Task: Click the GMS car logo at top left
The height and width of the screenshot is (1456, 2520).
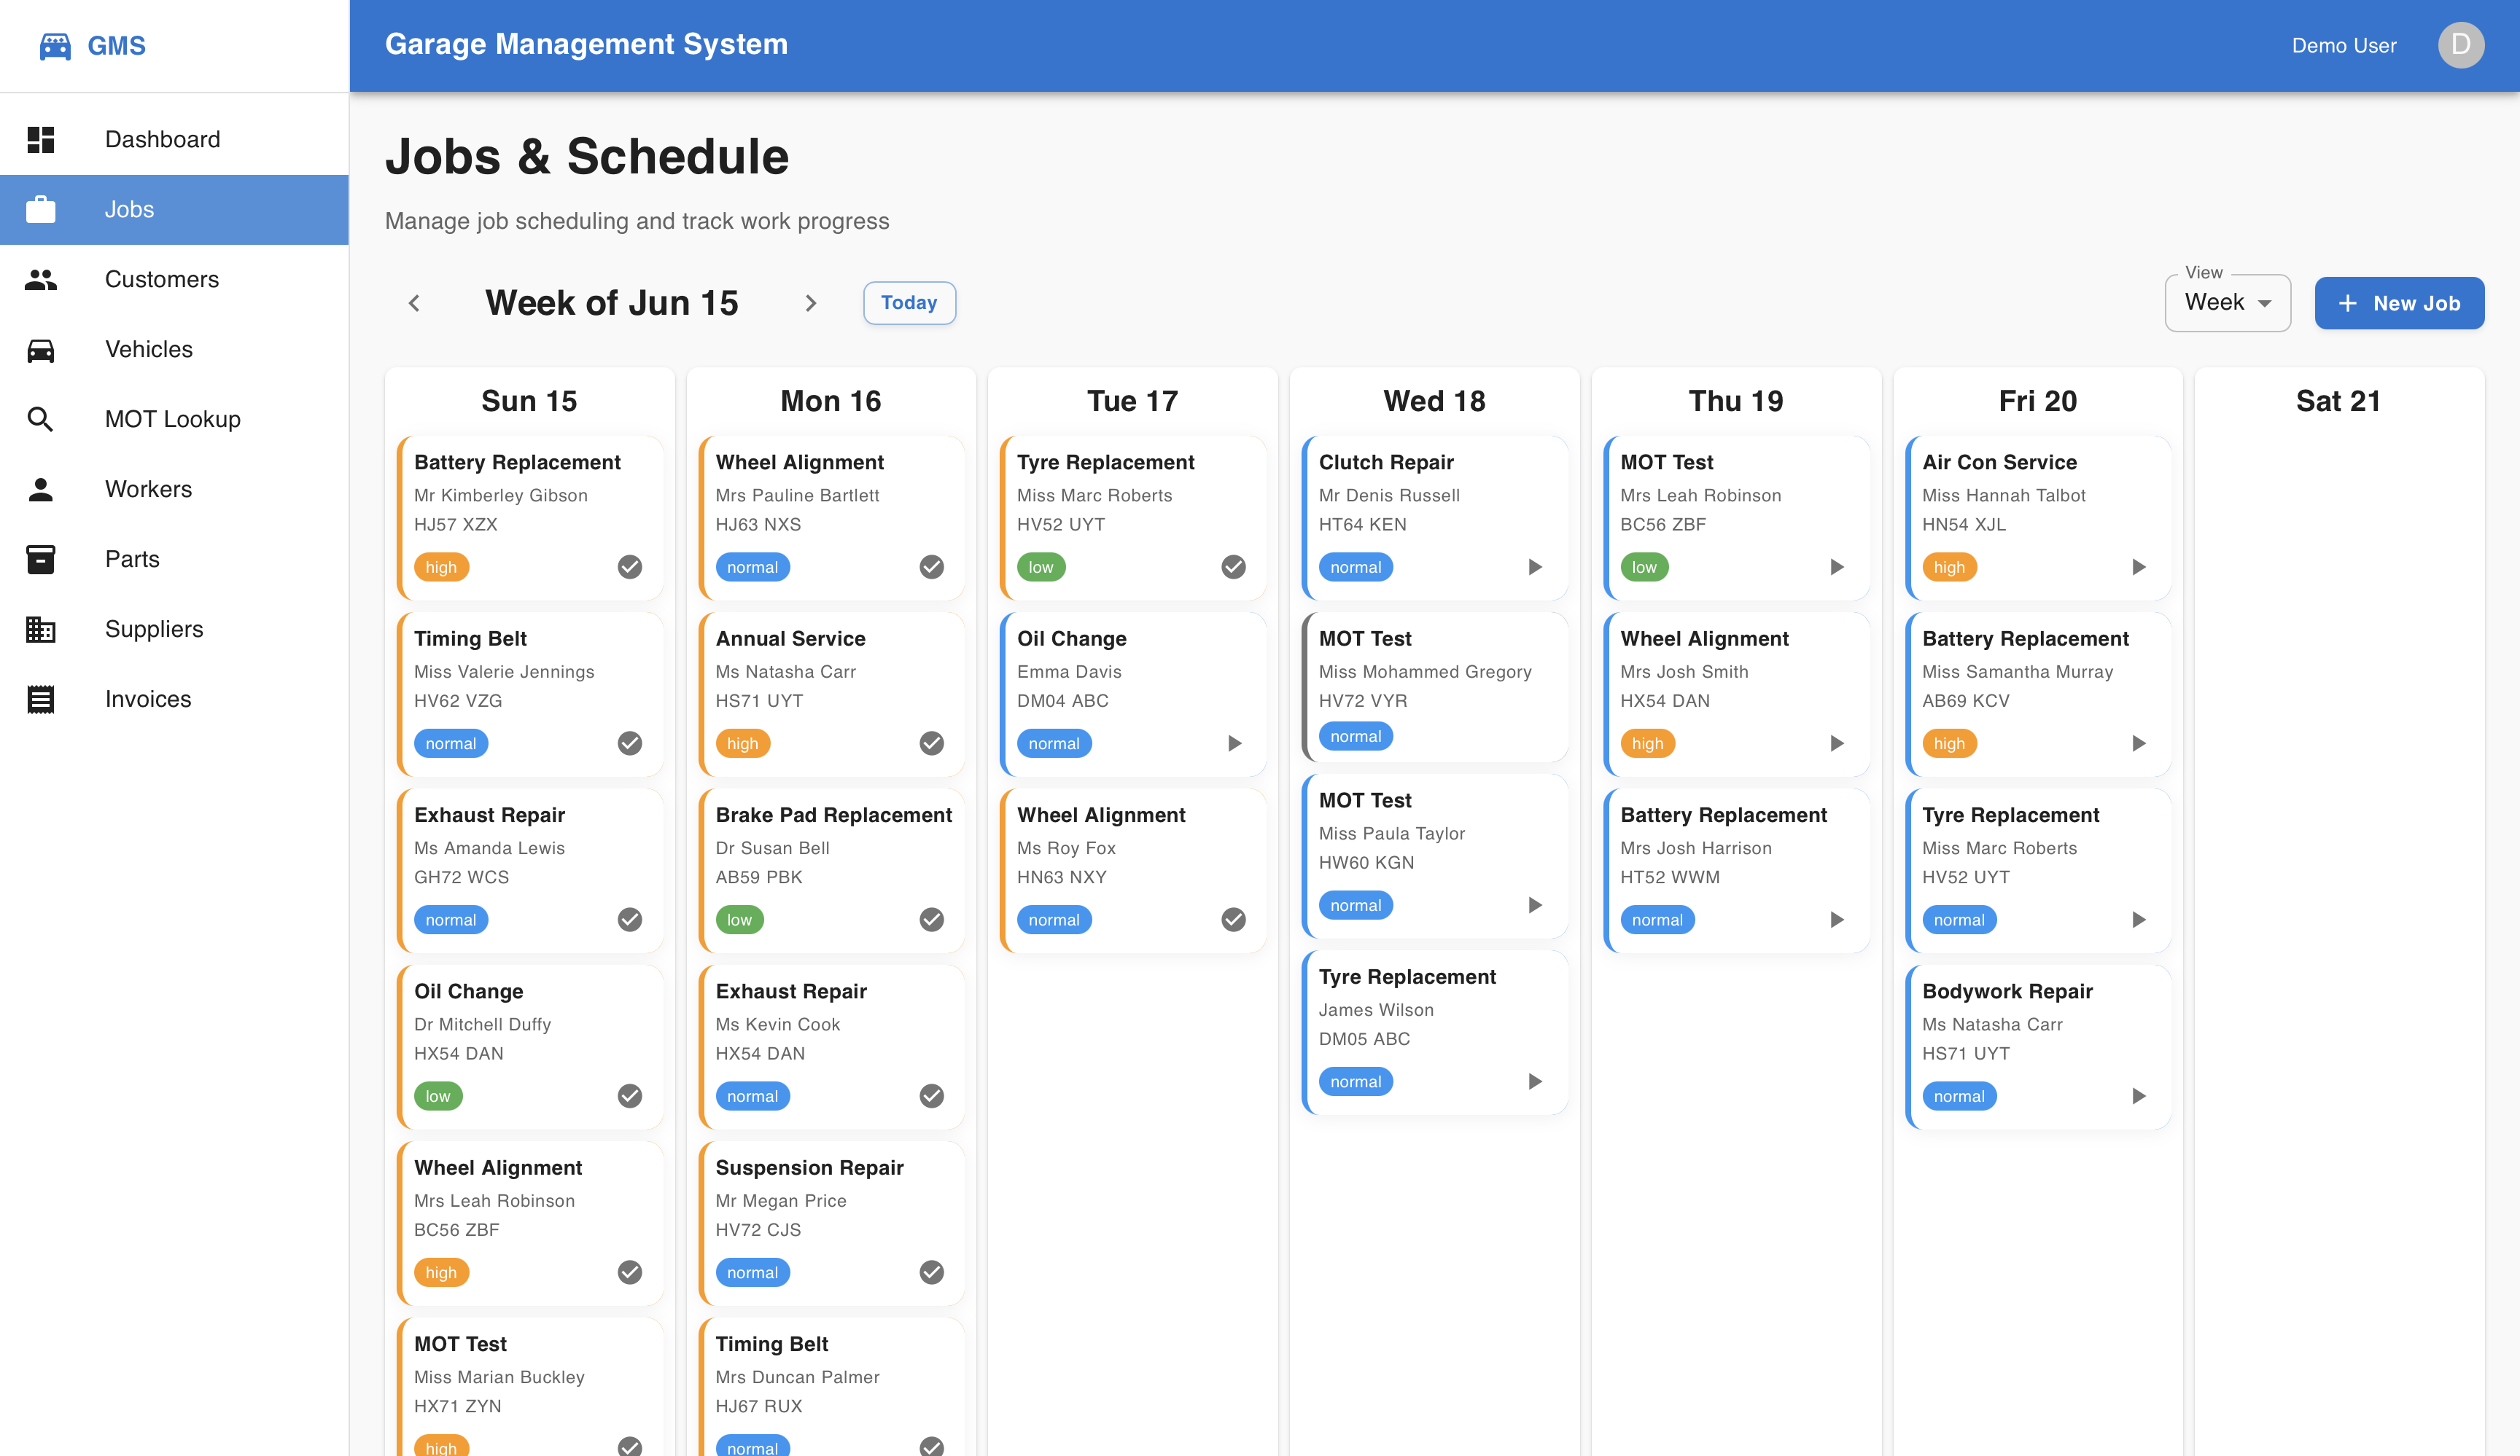Action: (55, 45)
